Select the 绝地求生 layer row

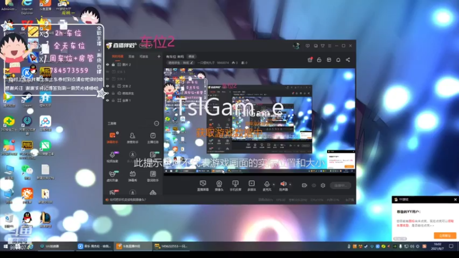click(133, 93)
